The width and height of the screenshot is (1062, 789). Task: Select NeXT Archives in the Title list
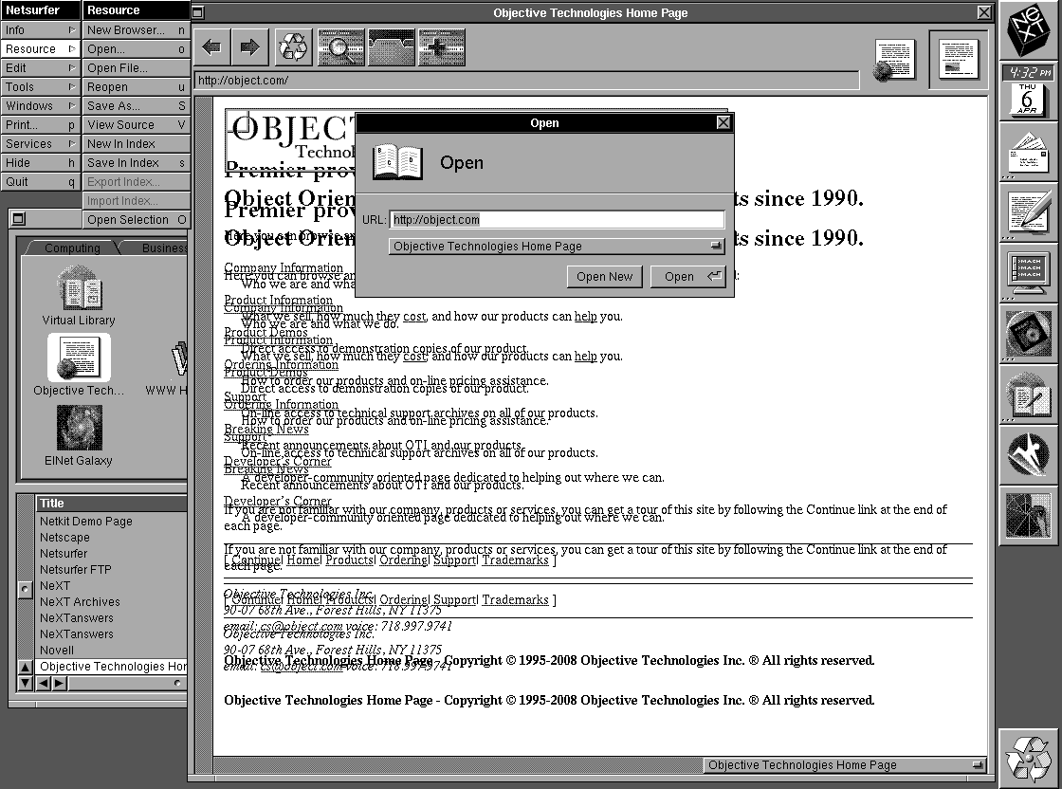tap(80, 602)
